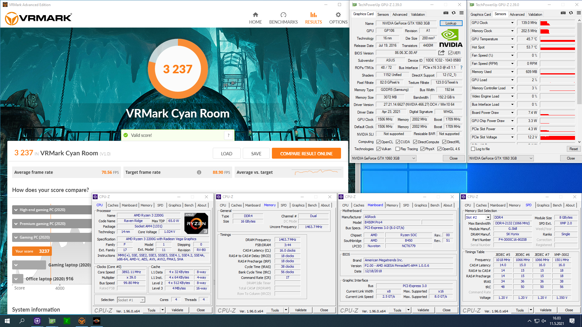Open Graphics tab in CPU-Z Mainboard window
The width and height of the screenshot is (582, 327).
[x=420, y=205]
